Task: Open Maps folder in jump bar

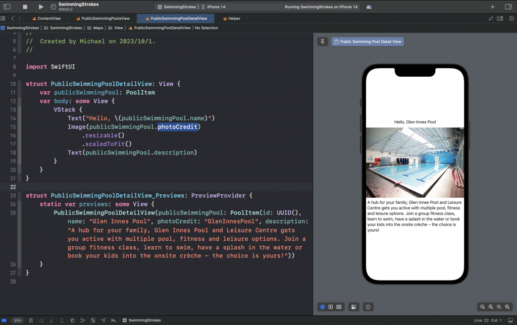Action: click(95, 28)
